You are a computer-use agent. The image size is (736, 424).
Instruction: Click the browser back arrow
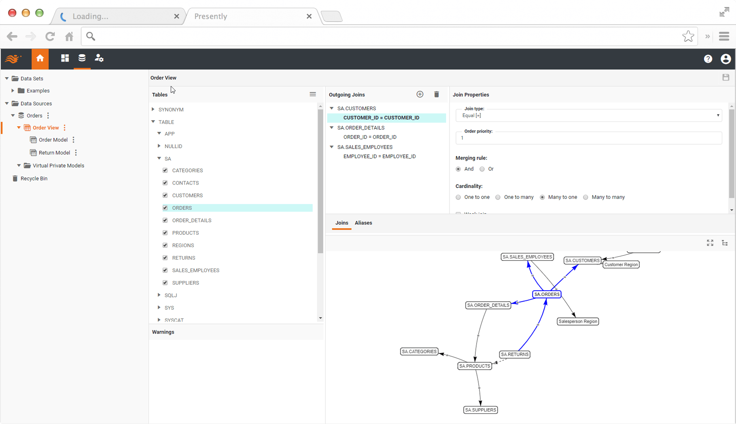(12, 36)
